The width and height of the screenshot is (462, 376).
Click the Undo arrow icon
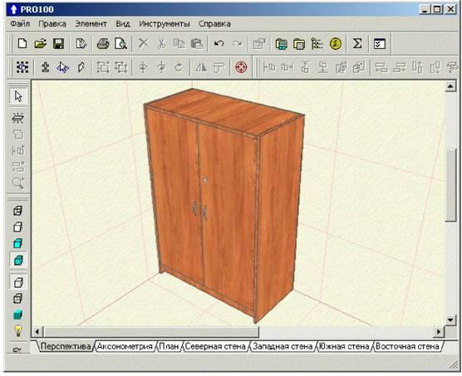[219, 43]
